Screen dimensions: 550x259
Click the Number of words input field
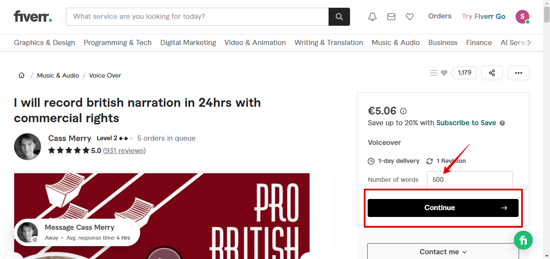click(469, 180)
